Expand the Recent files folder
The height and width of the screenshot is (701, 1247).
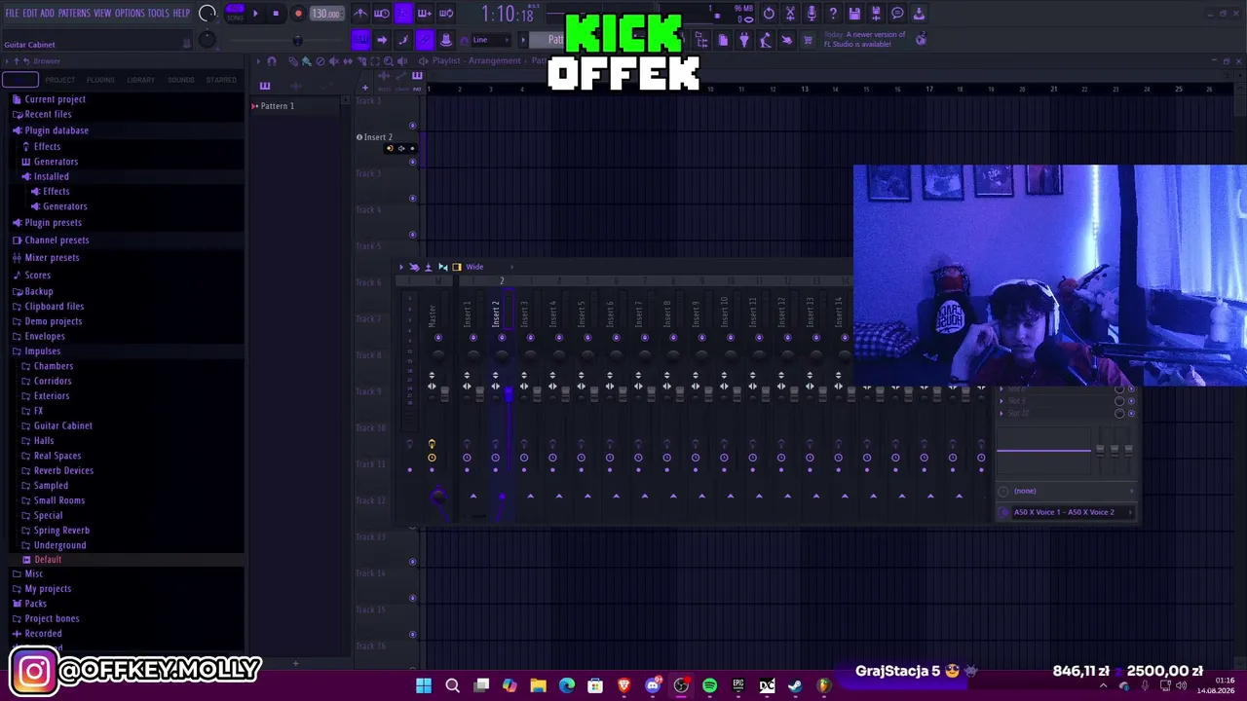tap(48, 114)
